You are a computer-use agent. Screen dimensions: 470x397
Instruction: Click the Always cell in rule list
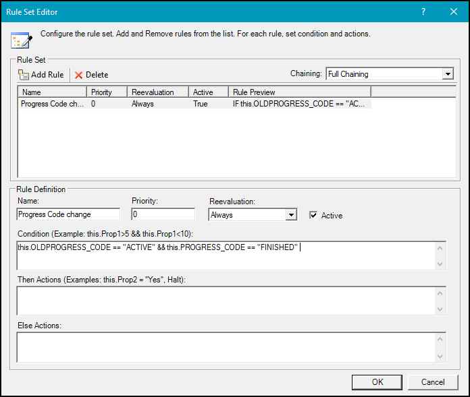(x=142, y=104)
